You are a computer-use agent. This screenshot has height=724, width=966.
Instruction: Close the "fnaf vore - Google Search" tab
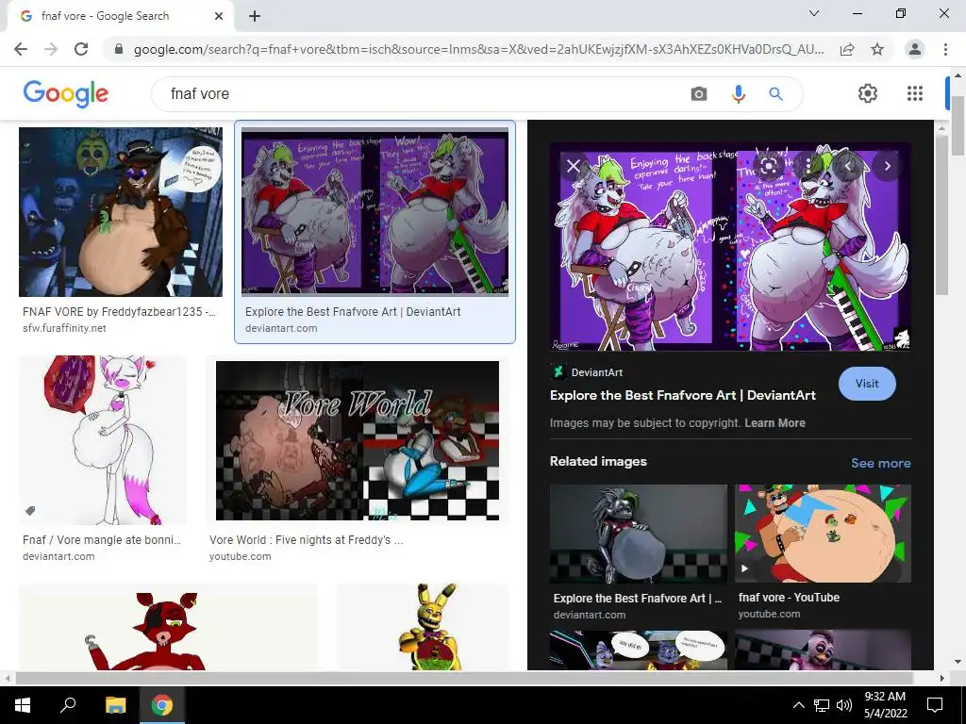click(219, 16)
